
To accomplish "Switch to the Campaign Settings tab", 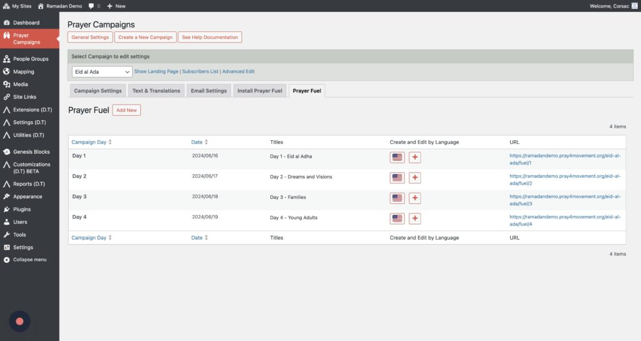I will coord(98,91).
